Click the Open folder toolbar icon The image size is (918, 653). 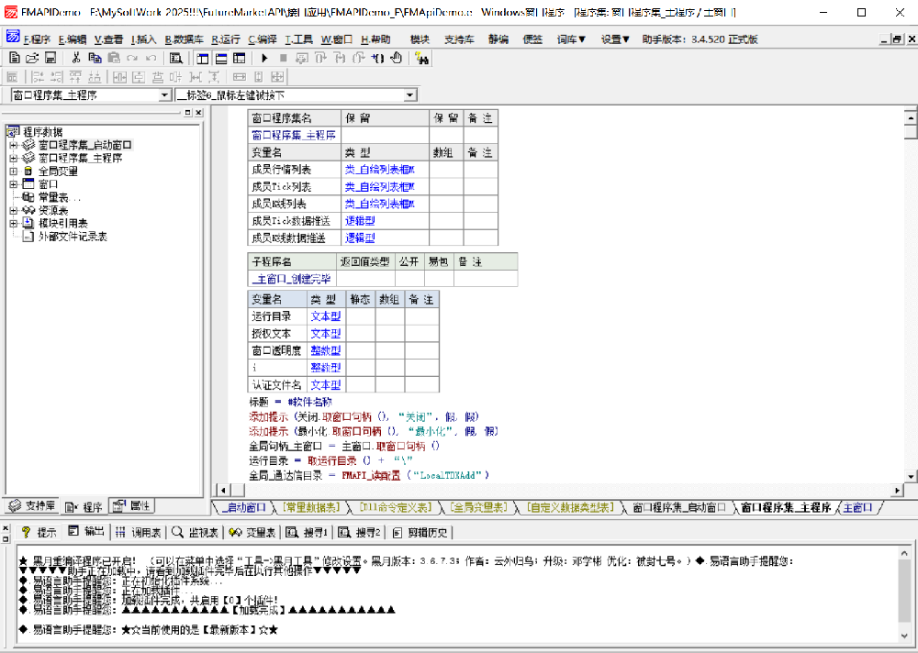32,58
